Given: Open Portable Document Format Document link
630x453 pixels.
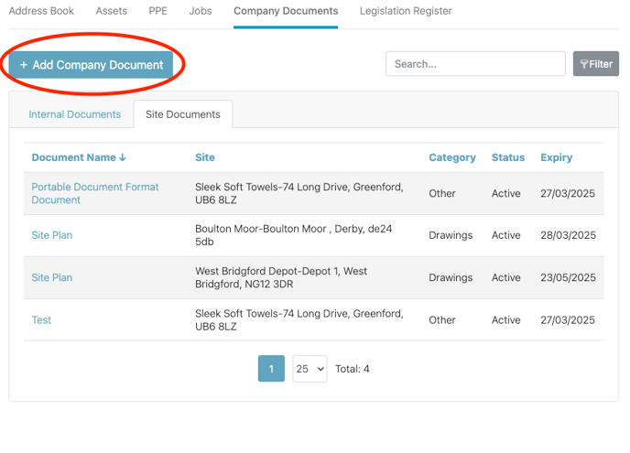Looking at the screenshot, I should tap(95, 194).
